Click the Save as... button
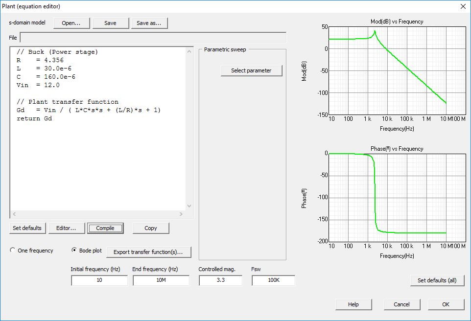471x321 pixels. pyautogui.click(x=149, y=23)
